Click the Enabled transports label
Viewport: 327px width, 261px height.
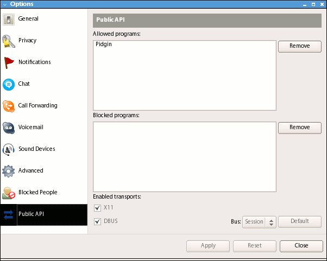click(x=117, y=196)
